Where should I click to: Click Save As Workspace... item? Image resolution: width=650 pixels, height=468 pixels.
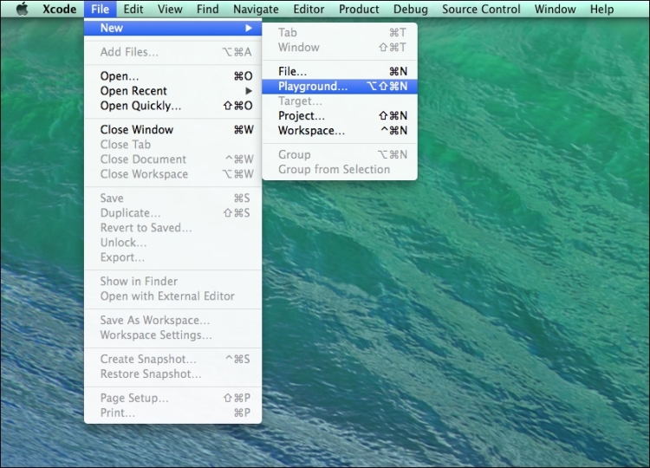[x=172, y=321]
